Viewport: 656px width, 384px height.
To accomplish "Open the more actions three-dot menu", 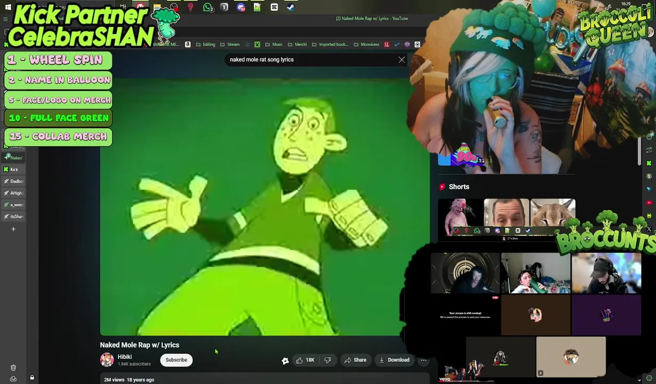I will pyautogui.click(x=423, y=360).
